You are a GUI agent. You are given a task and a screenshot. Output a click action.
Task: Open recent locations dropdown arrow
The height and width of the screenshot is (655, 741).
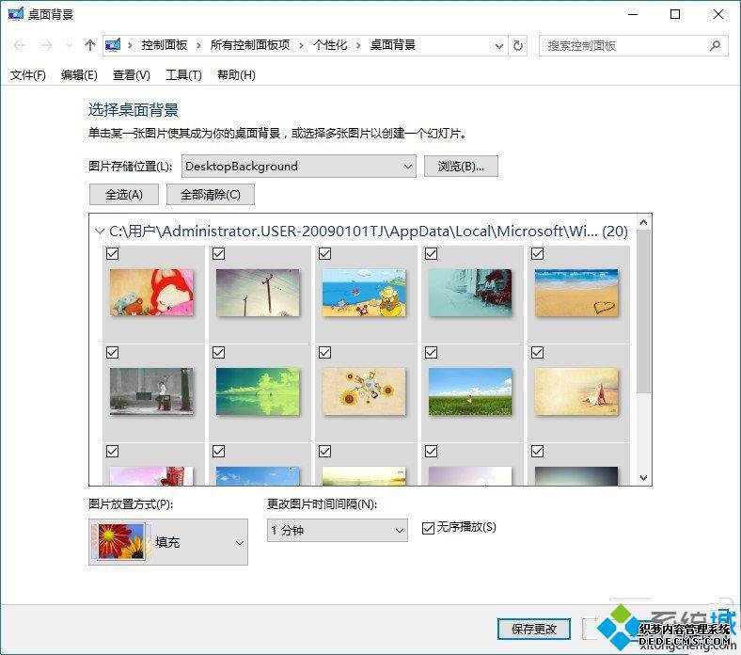tap(69, 45)
